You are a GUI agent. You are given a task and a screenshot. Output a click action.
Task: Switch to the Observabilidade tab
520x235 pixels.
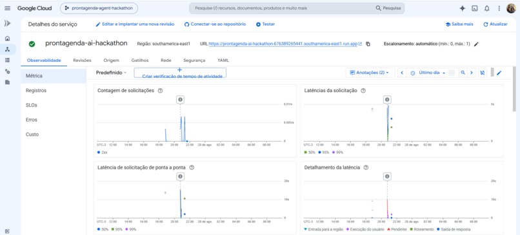point(44,61)
